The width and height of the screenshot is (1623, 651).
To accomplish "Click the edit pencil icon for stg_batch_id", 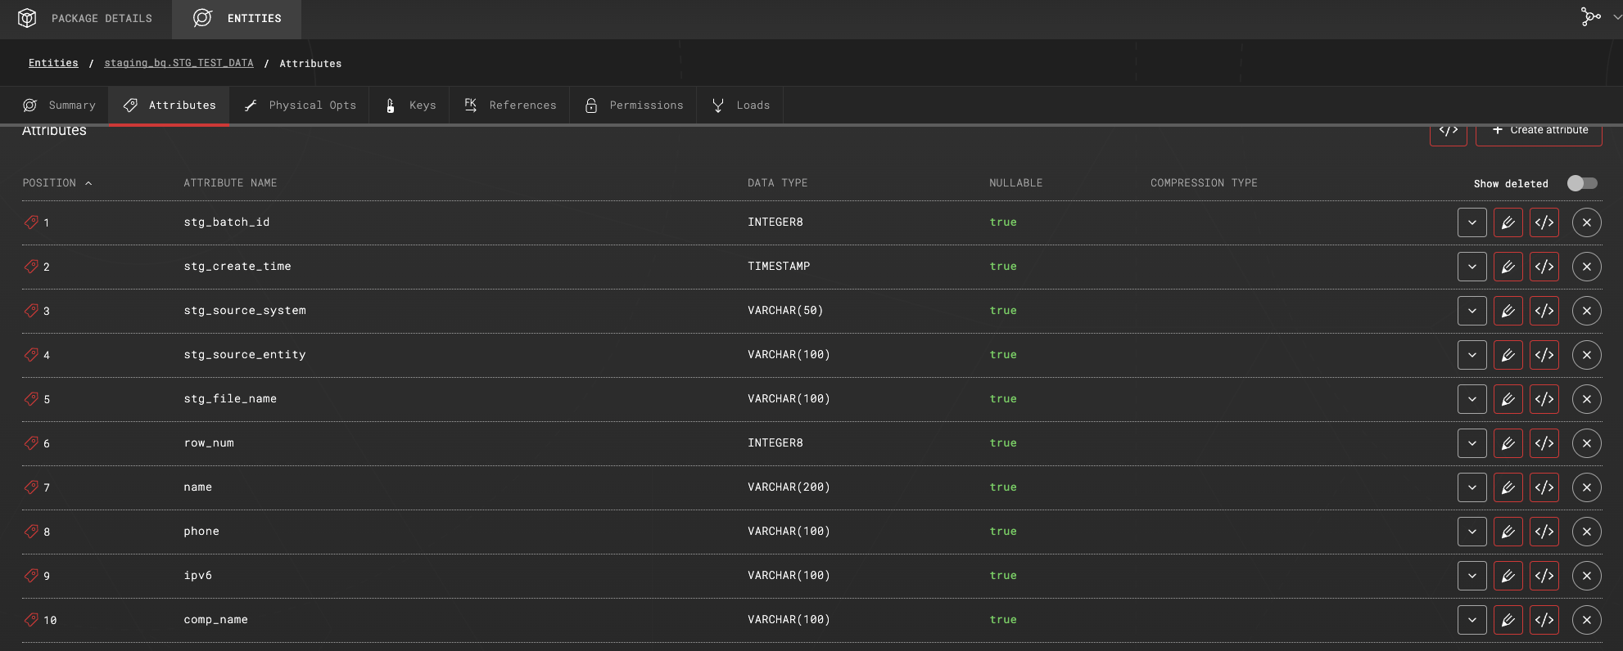I will (1508, 222).
